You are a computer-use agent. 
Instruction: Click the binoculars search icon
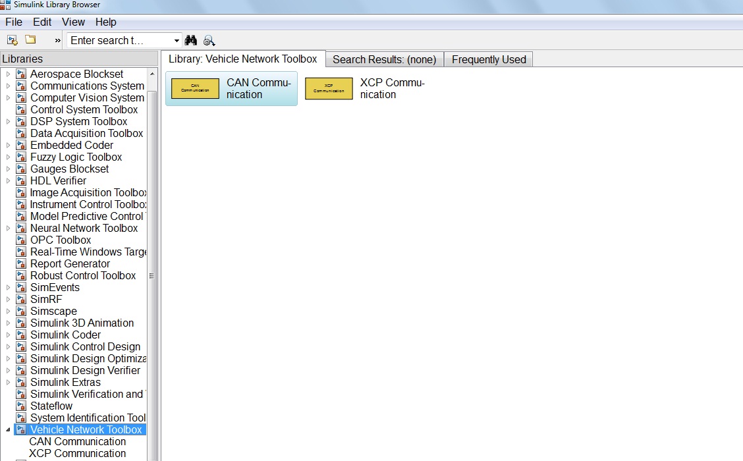pos(191,40)
